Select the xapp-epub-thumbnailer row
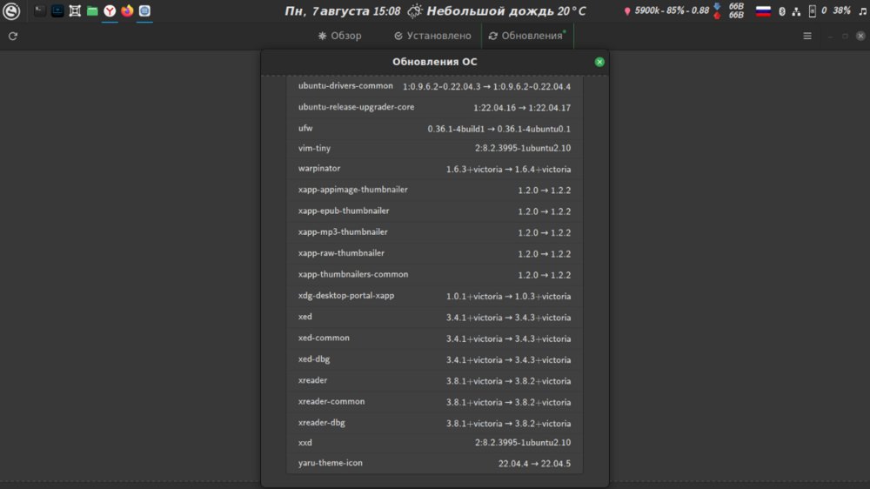The image size is (870, 489). (434, 211)
